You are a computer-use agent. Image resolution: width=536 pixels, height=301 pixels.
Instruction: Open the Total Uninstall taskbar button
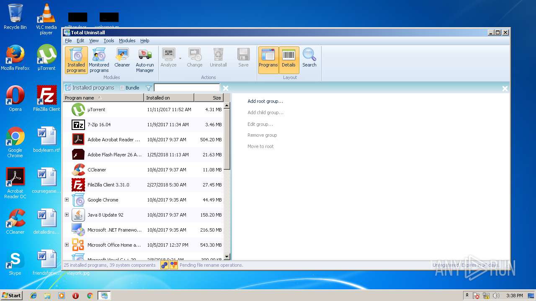pos(104,296)
